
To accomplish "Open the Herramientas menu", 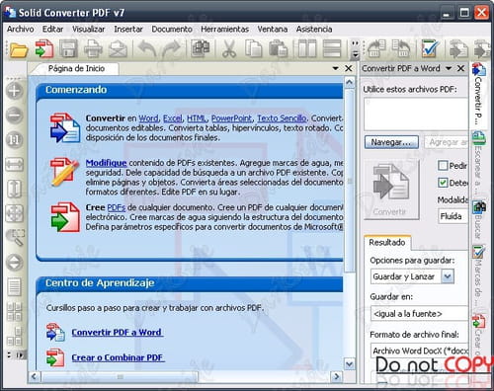I will pyautogui.click(x=224, y=30).
